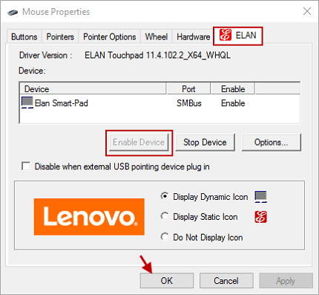The height and width of the screenshot is (295, 319).
Task: Select the ELAN tab
Action: 238,36
